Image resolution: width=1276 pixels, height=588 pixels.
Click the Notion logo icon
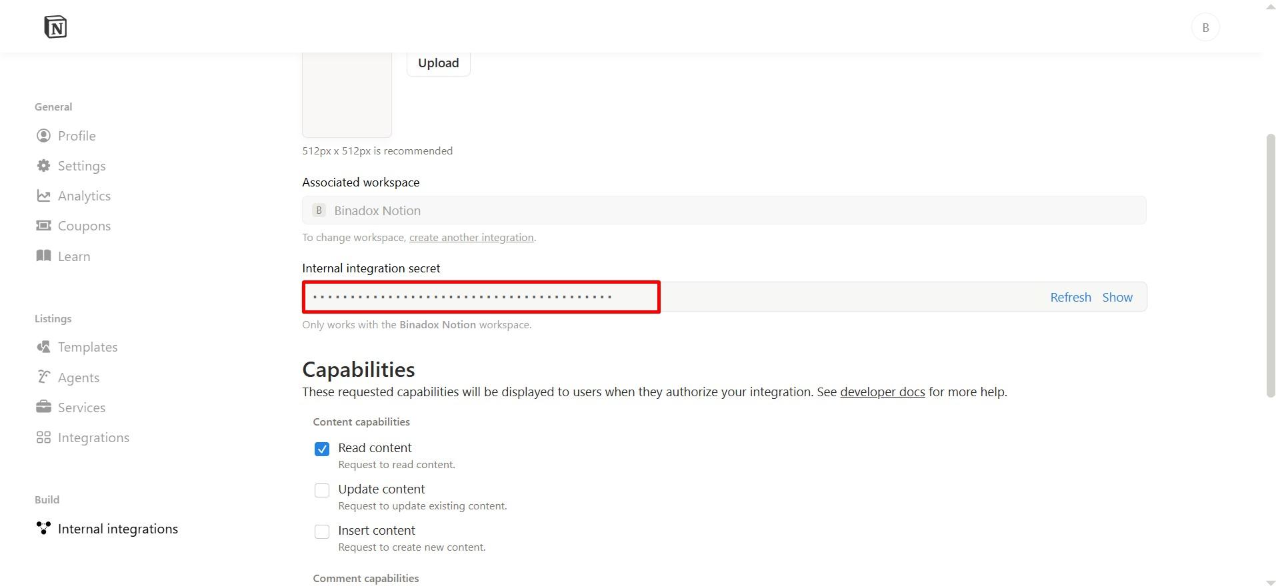(55, 27)
